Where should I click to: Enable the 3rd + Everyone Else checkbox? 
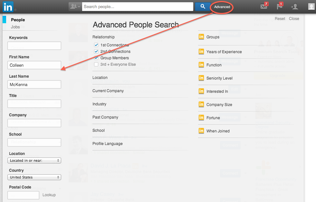coord(96,64)
